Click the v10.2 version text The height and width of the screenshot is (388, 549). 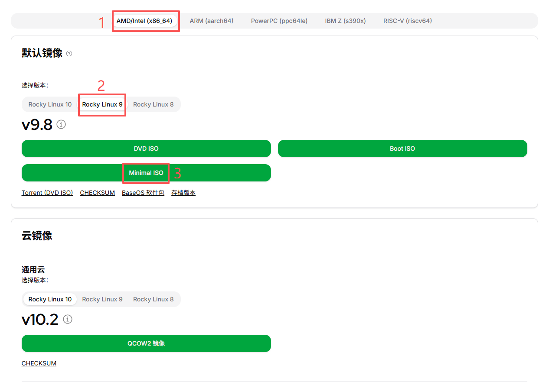[x=40, y=320]
